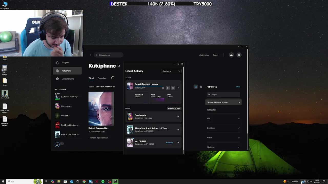Open more options for Crashlands activity
Screen dimensions: 328x184
pyautogui.click(x=178, y=117)
